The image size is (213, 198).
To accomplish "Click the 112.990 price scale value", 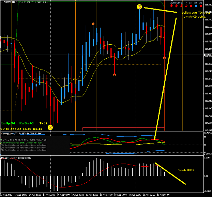I will (208, 93).
